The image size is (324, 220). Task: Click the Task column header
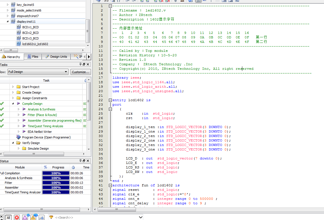click(46, 80)
